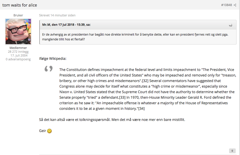Jump to quoted post via arrow icon
240x155 pixels.
230,25
